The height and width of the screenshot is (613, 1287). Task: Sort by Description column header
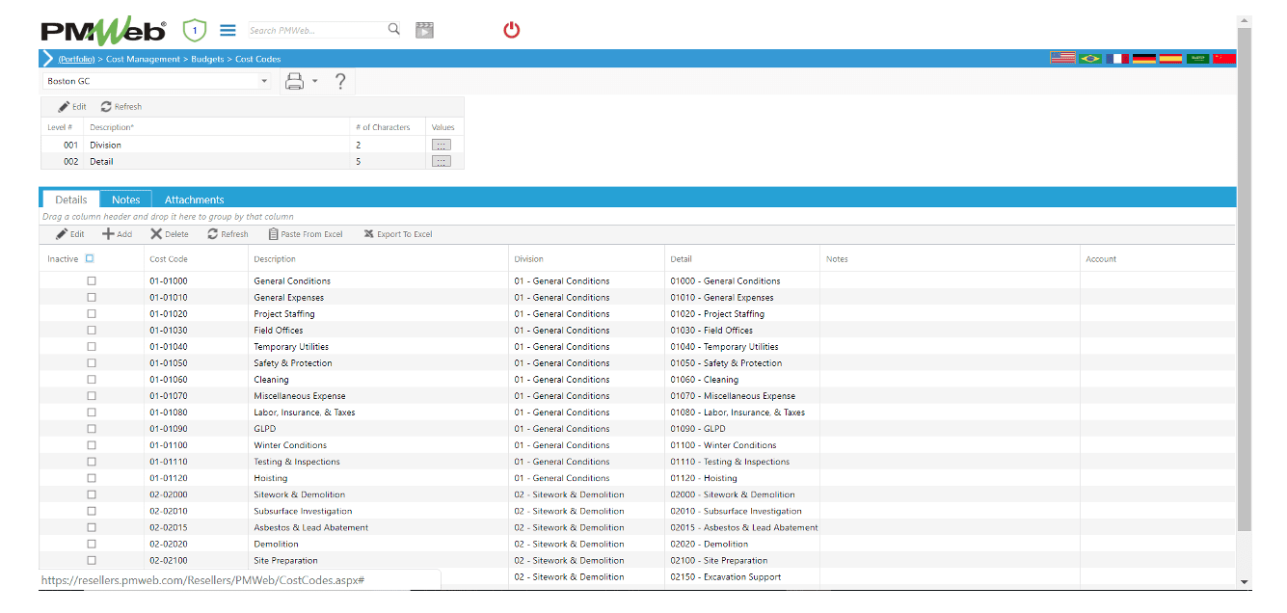[x=275, y=258]
